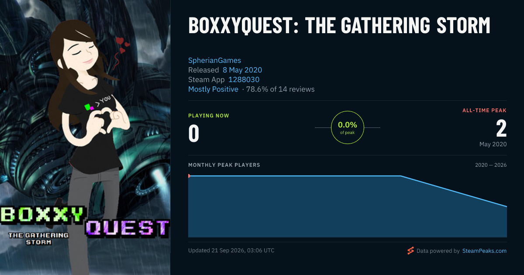Click the Playing Now count 0
The image size is (524, 275).
click(x=194, y=134)
